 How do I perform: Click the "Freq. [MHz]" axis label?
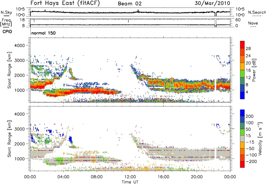click(x=6, y=23)
